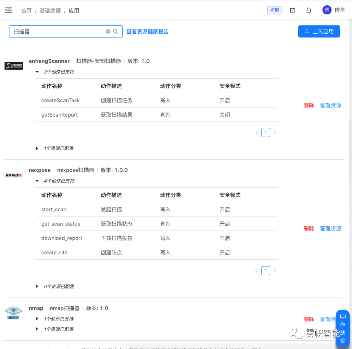Open the 作战室 floating button
The width and height of the screenshot is (352, 349).
coord(343,329)
